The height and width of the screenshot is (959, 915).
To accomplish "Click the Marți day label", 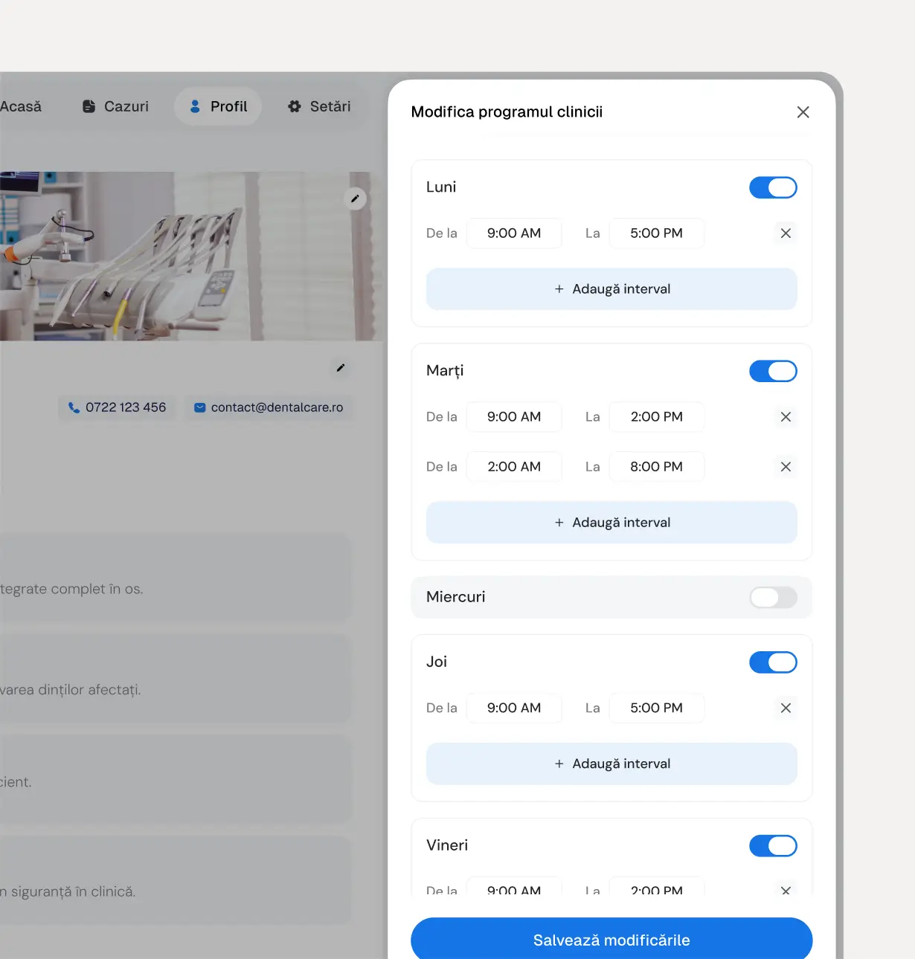I will tap(445, 371).
